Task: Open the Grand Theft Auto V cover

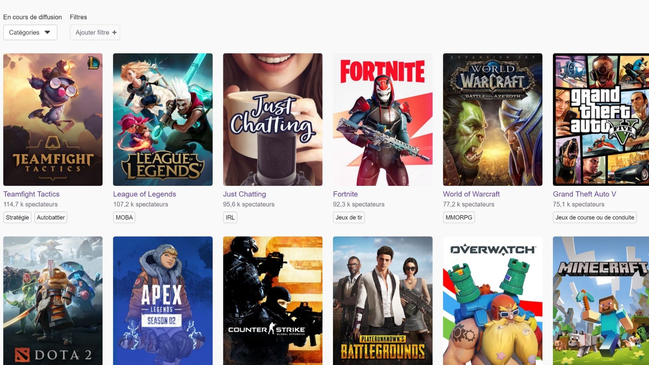Action: click(x=601, y=119)
